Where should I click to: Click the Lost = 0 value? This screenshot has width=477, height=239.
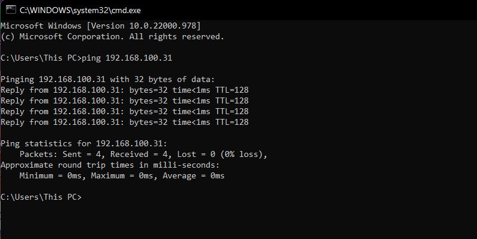196,154
